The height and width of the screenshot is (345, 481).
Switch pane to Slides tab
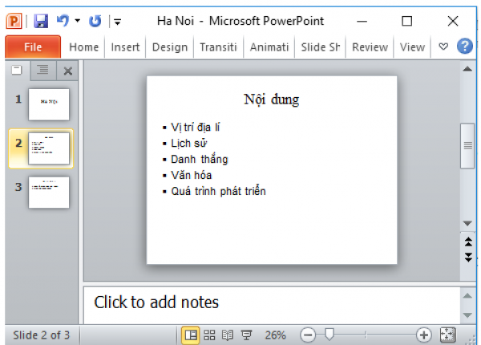point(17,71)
